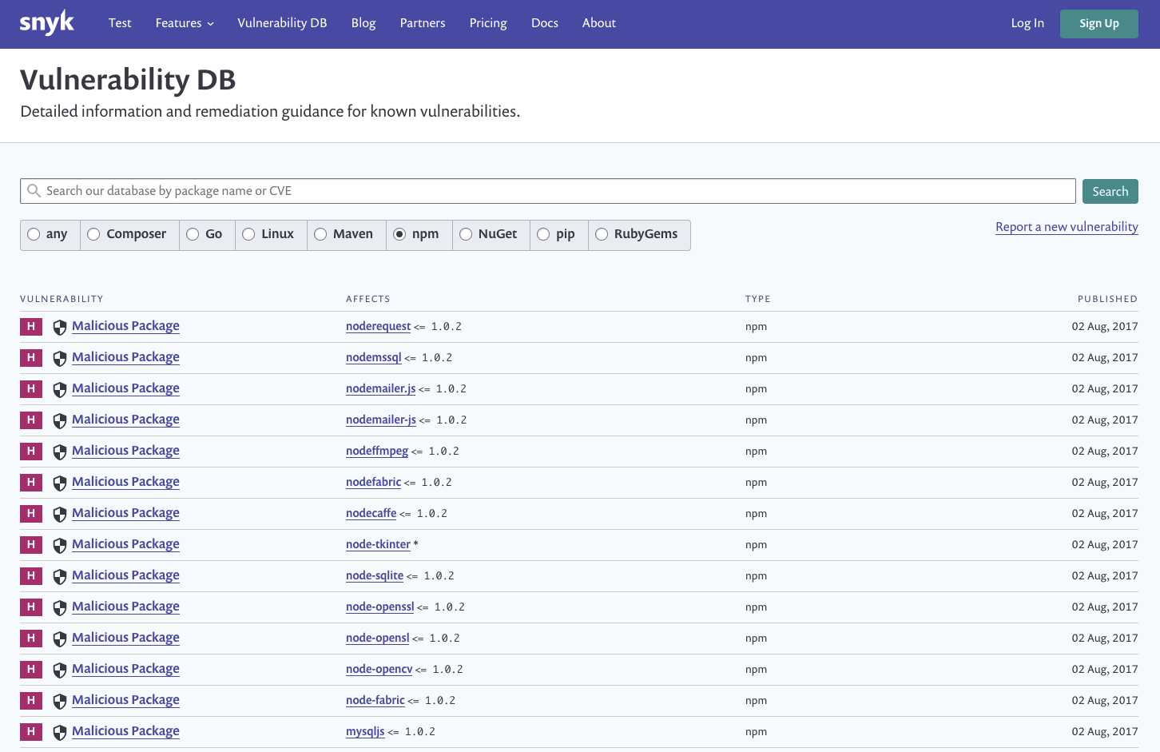Open the Docs nav item

point(545,23)
